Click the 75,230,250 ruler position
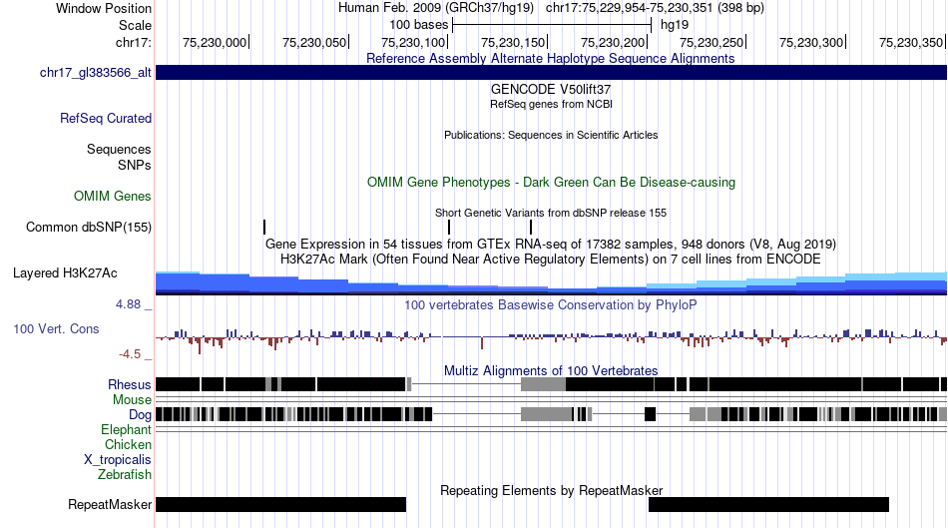 pos(712,42)
